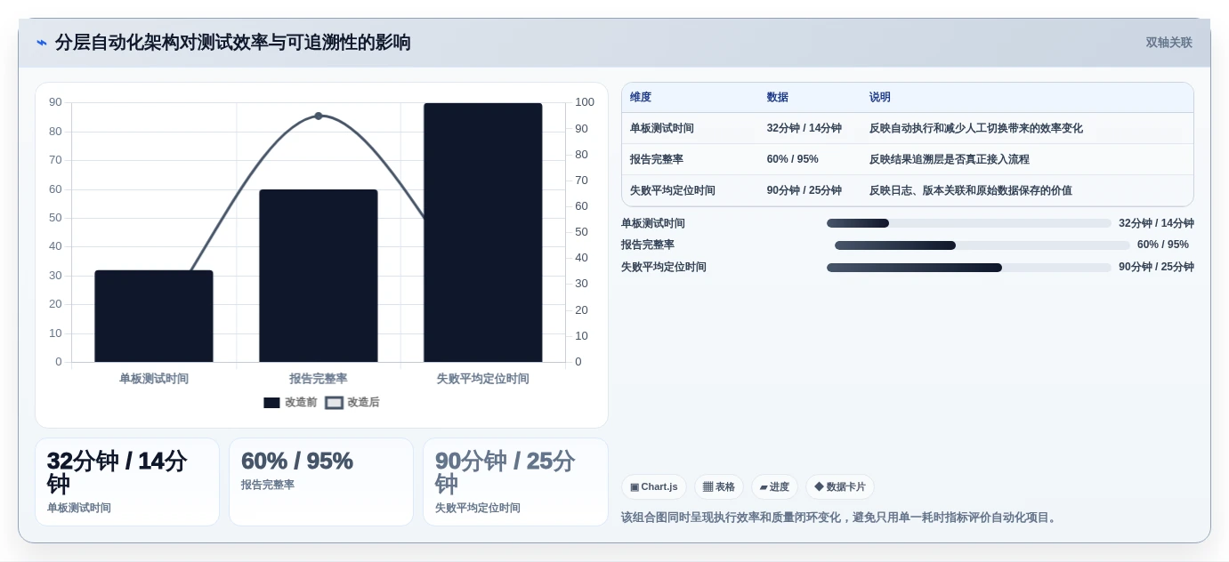The image size is (1229, 562).
Task: Click the Chart.js tag
Action: click(654, 486)
